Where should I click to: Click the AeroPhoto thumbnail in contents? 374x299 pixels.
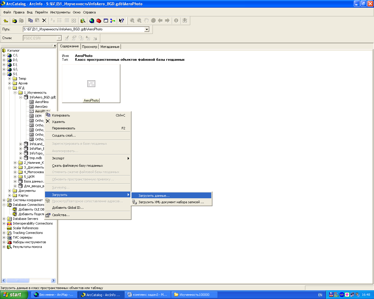(x=91, y=84)
